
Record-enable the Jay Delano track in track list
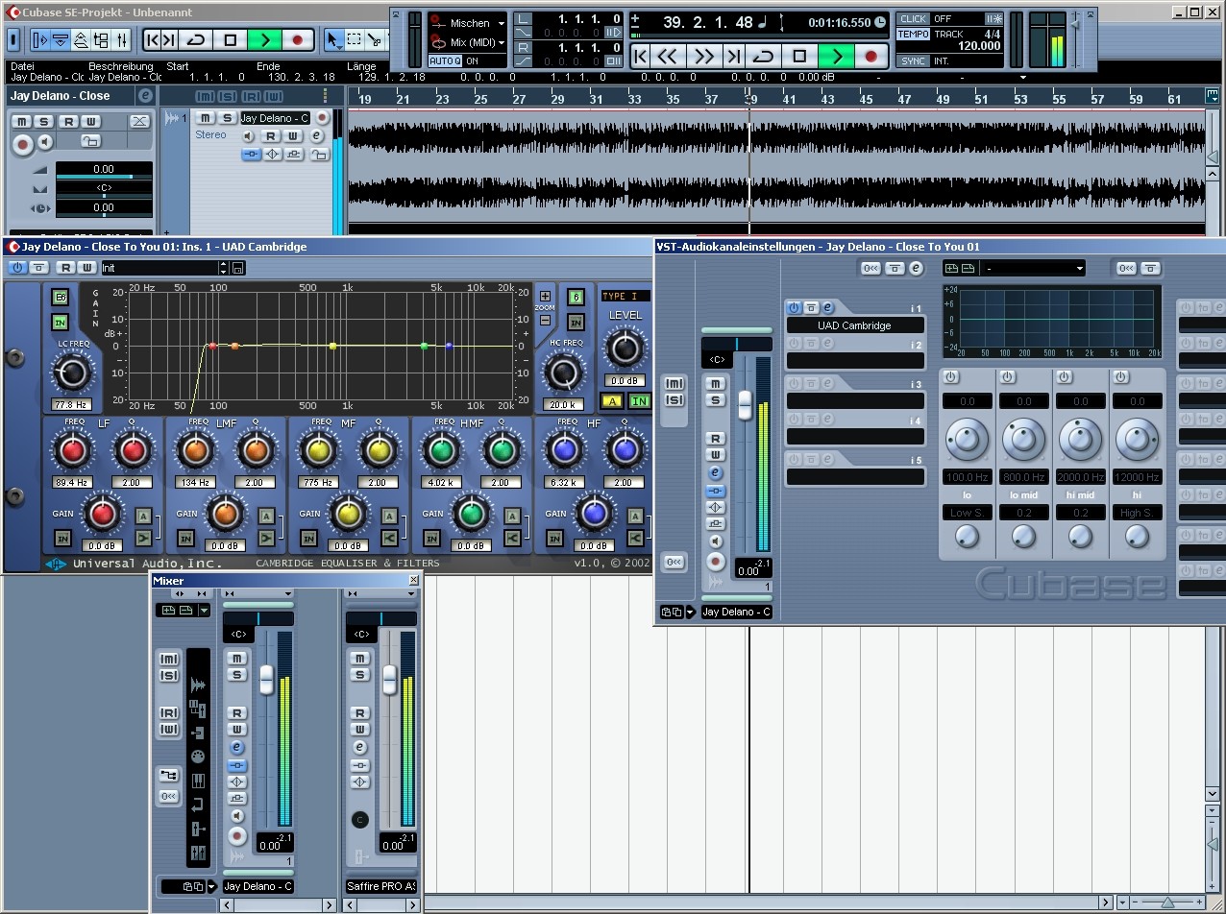point(323,118)
